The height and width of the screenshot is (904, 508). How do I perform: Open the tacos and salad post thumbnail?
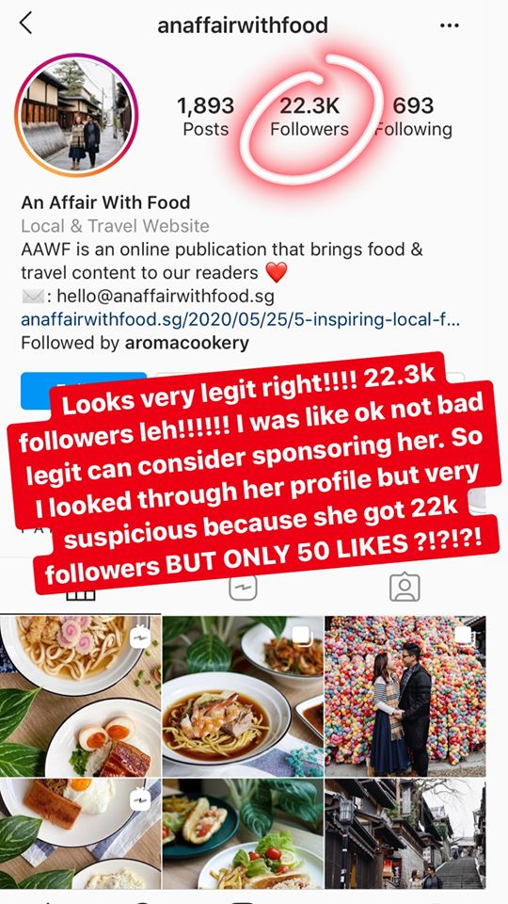[243, 834]
